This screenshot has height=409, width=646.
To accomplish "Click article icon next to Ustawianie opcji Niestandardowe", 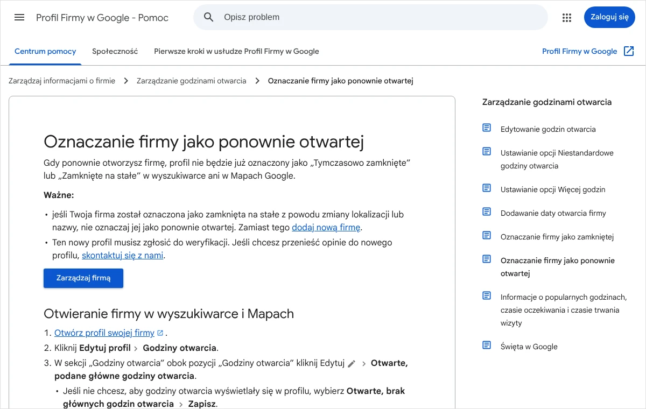I will (x=487, y=152).
